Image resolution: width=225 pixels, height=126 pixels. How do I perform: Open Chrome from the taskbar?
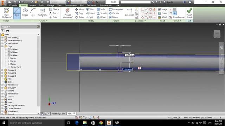click(x=101, y=123)
